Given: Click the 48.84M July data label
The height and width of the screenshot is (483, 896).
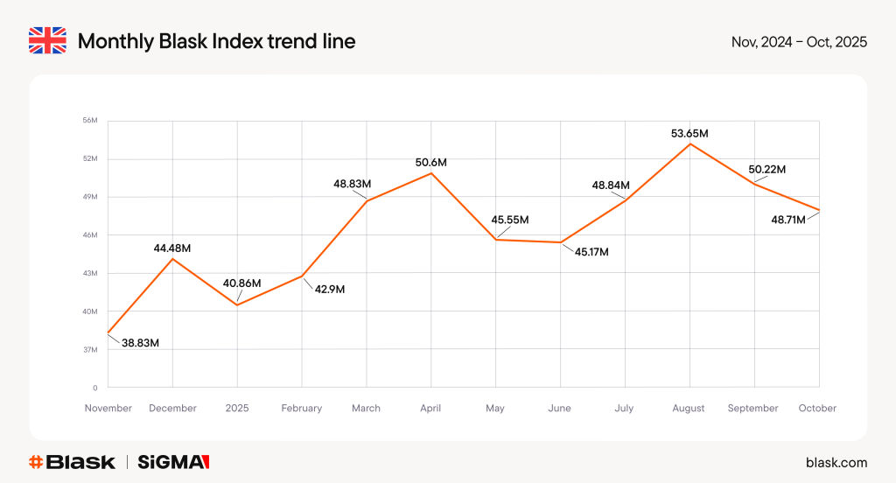Looking at the screenshot, I should tap(611, 185).
